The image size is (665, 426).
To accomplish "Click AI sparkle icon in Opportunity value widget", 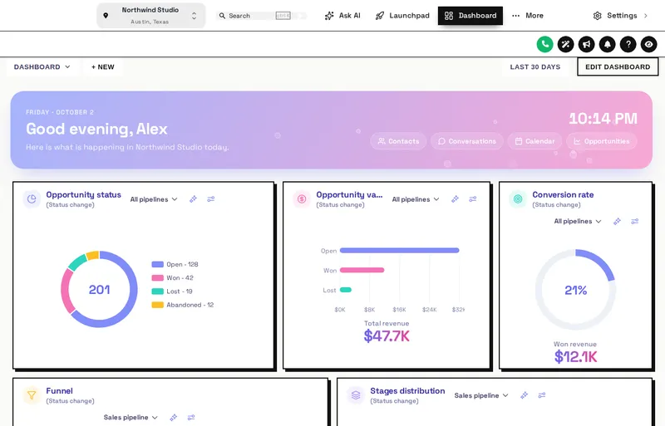I will point(455,198).
